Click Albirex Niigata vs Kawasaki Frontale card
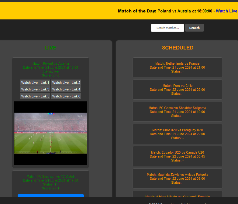This screenshot has width=238, height=204. click(178, 194)
